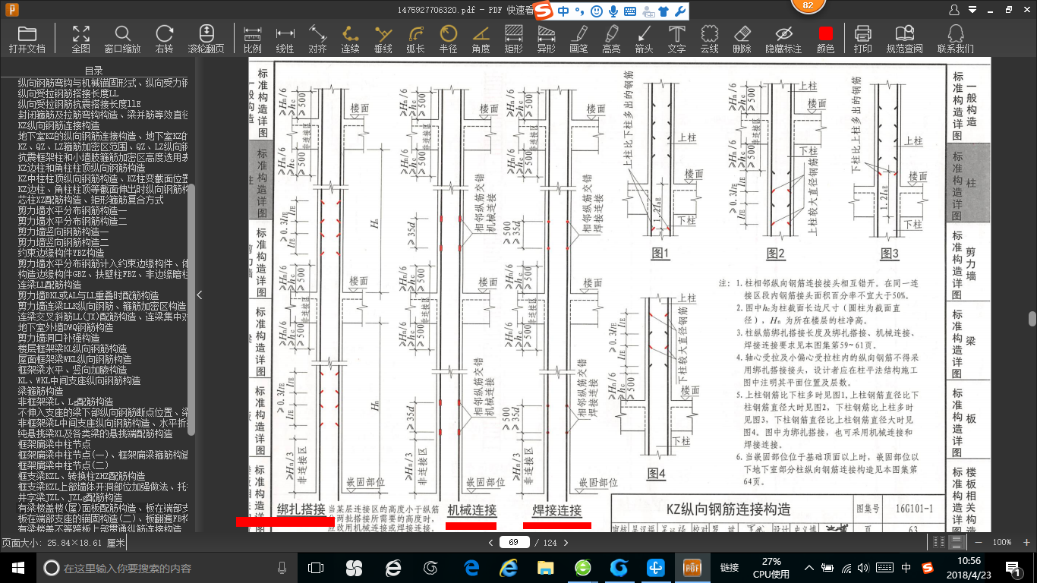Open outline entry 地下室外墙DWQ钢筋构造
The width and height of the screenshot is (1037, 583).
(x=66, y=327)
